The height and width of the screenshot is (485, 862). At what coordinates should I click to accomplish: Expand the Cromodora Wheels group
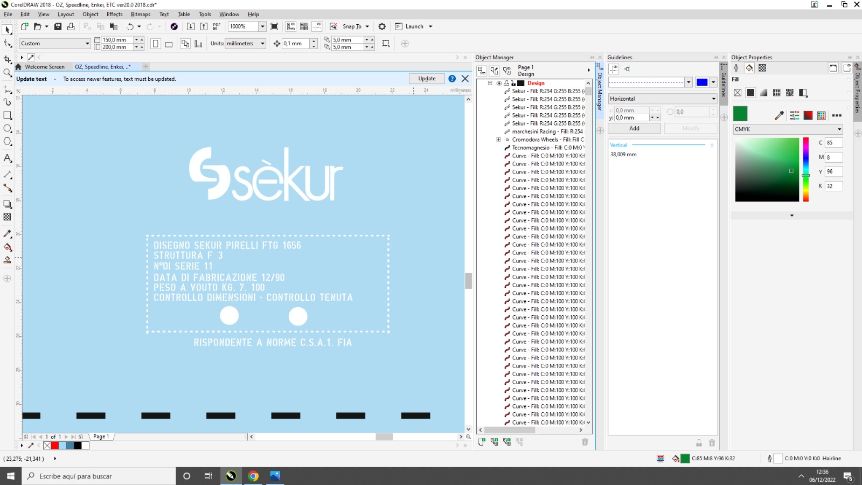coord(499,140)
